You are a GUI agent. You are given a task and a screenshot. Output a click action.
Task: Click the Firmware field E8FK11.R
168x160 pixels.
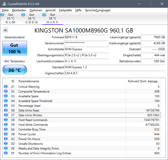(x=86, y=37)
